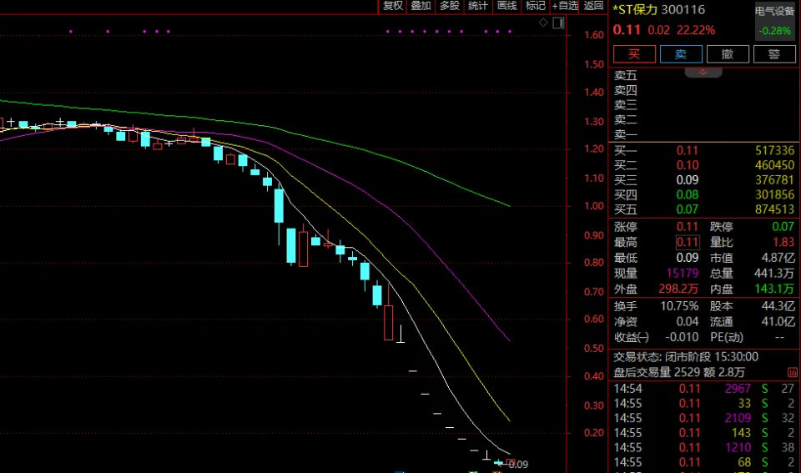Viewport: 801px width, 473px height.
Task: Click the *ST保力 stock name
Action: click(635, 10)
